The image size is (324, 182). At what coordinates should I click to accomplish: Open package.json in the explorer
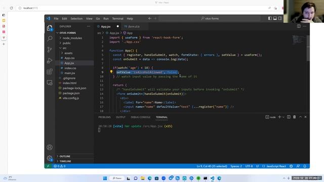click(x=74, y=93)
